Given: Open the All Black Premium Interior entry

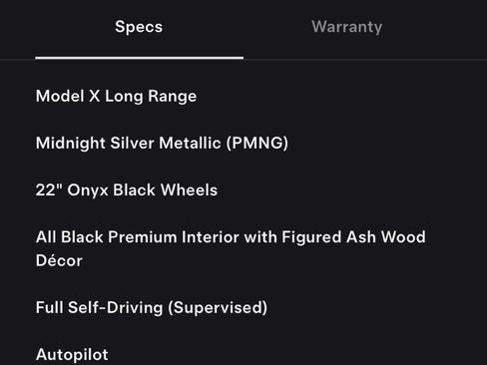Looking at the screenshot, I should pyautogui.click(x=231, y=248).
